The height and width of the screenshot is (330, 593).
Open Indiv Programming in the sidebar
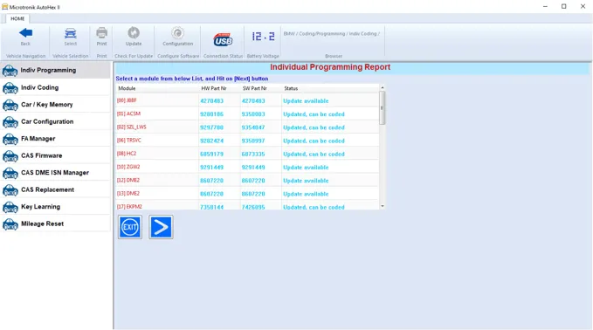point(55,71)
